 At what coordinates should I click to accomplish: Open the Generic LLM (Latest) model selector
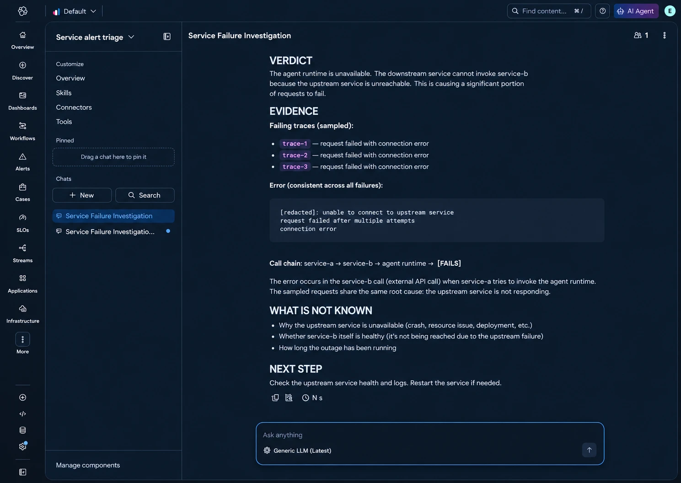297,451
